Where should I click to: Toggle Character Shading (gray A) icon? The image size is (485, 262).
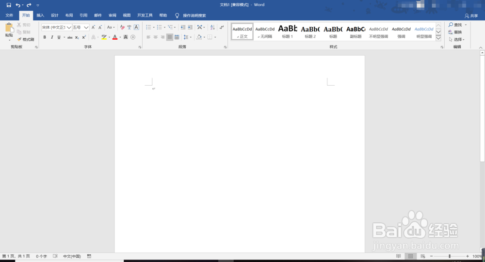tap(126, 37)
